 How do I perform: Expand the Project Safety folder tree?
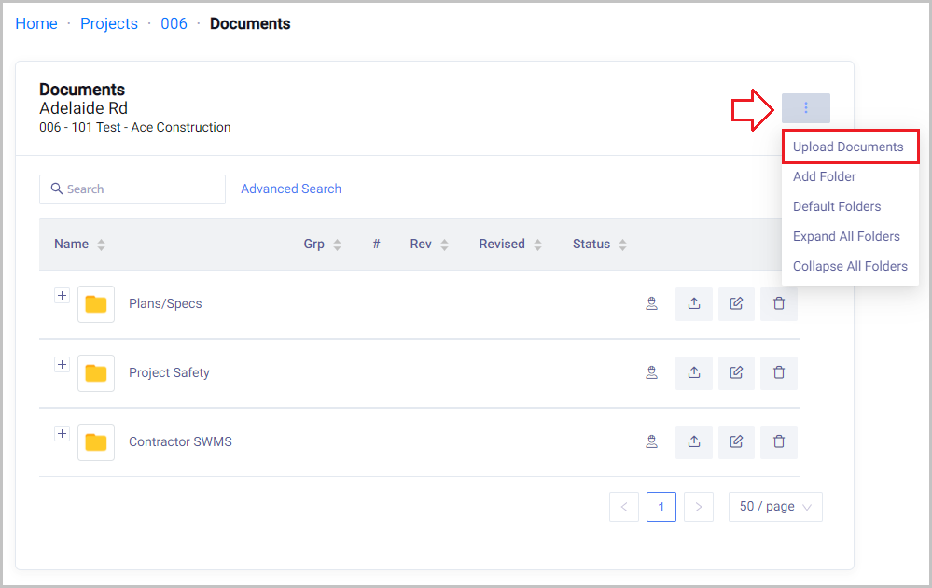coord(62,365)
